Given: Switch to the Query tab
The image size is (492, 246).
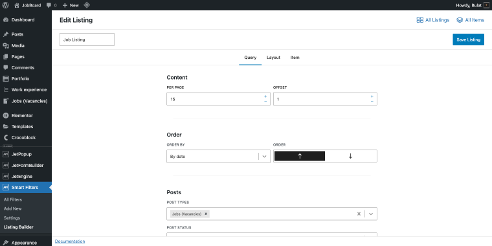Looking at the screenshot, I should point(251,58).
